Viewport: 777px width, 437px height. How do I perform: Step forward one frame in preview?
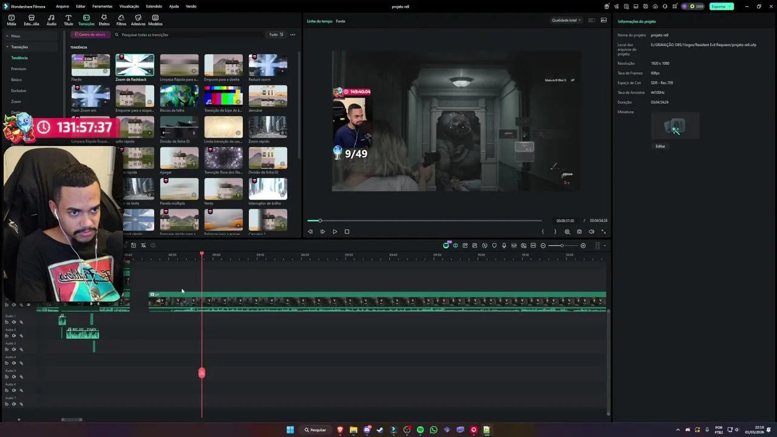[x=322, y=231]
